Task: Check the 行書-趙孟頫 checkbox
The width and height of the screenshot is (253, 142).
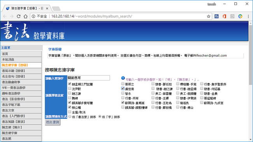Action: point(177,88)
